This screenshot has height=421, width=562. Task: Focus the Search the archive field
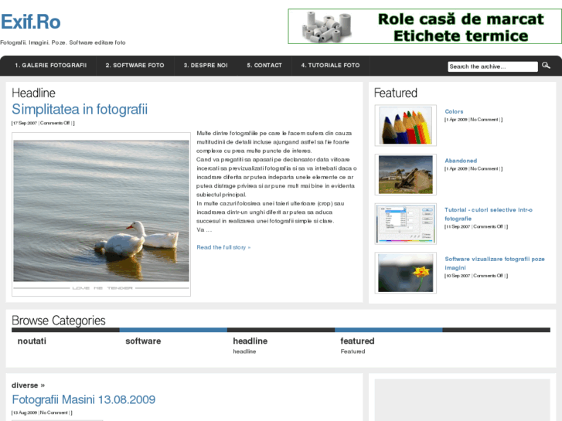pyautogui.click(x=492, y=66)
